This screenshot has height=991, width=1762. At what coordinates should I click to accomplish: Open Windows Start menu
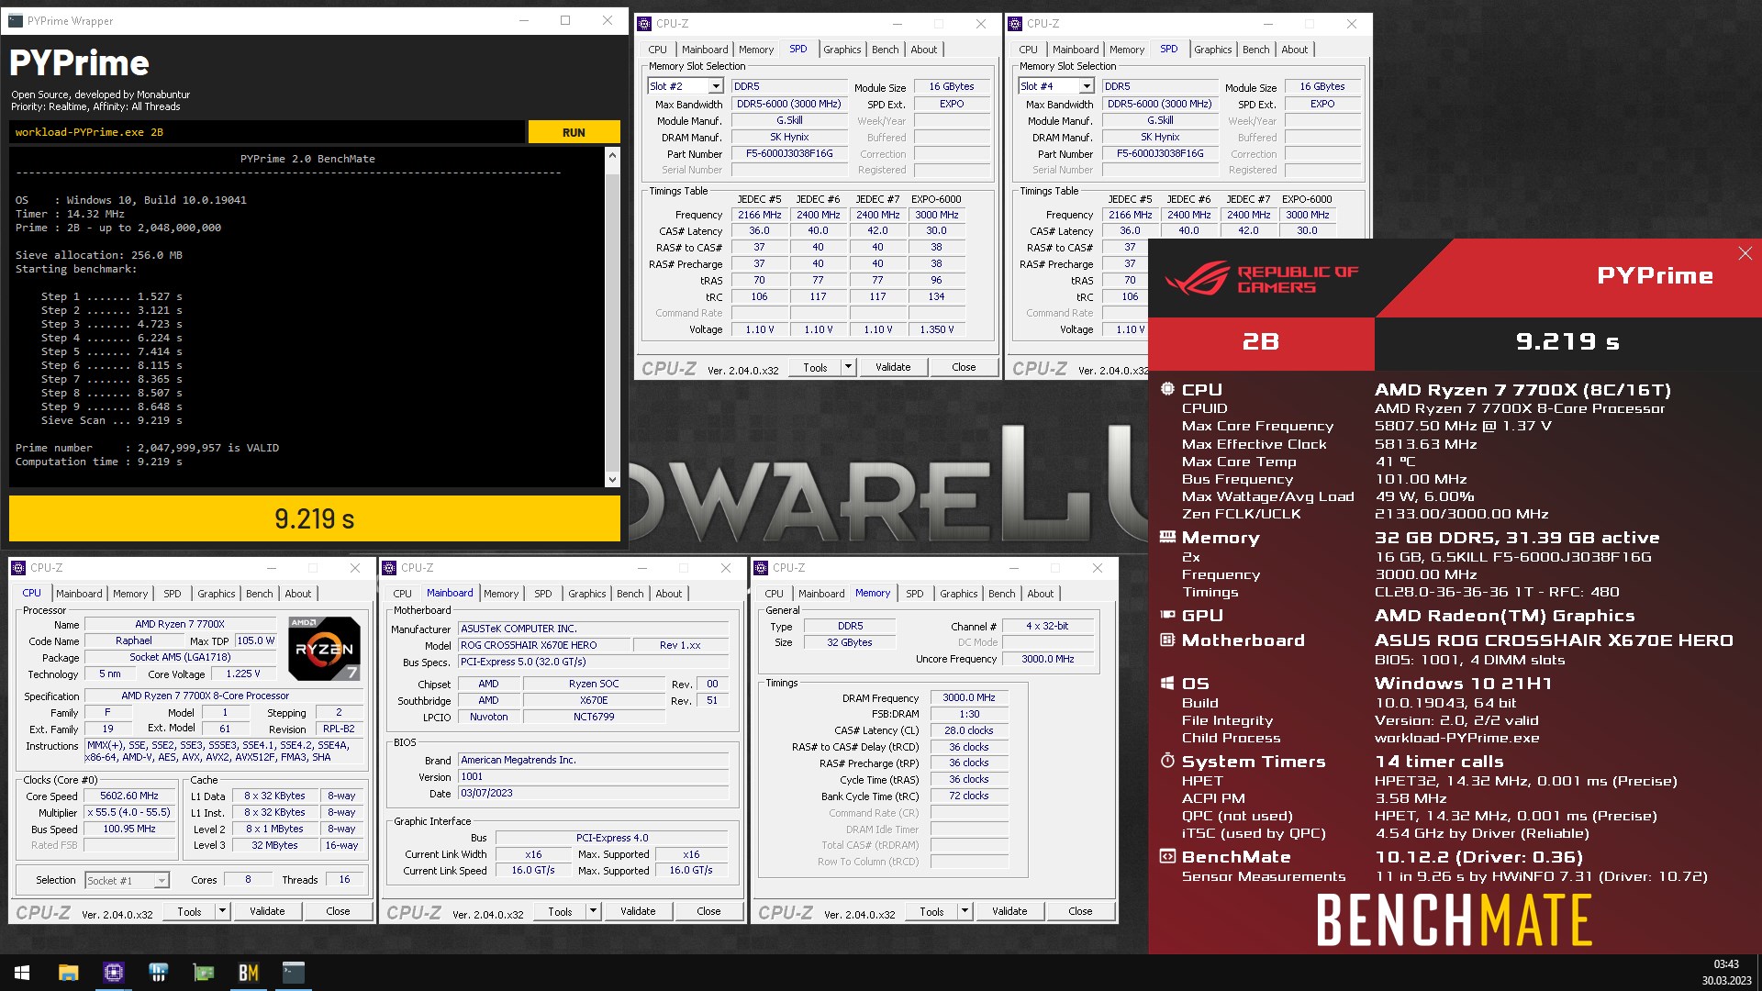pyautogui.click(x=22, y=973)
